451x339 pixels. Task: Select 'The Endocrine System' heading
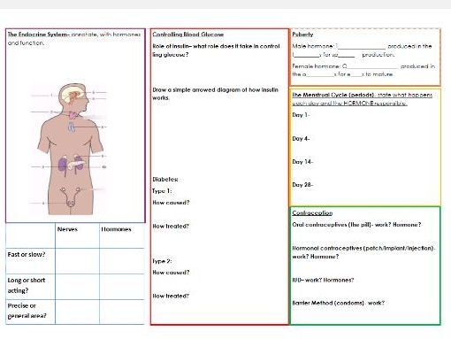(x=38, y=35)
